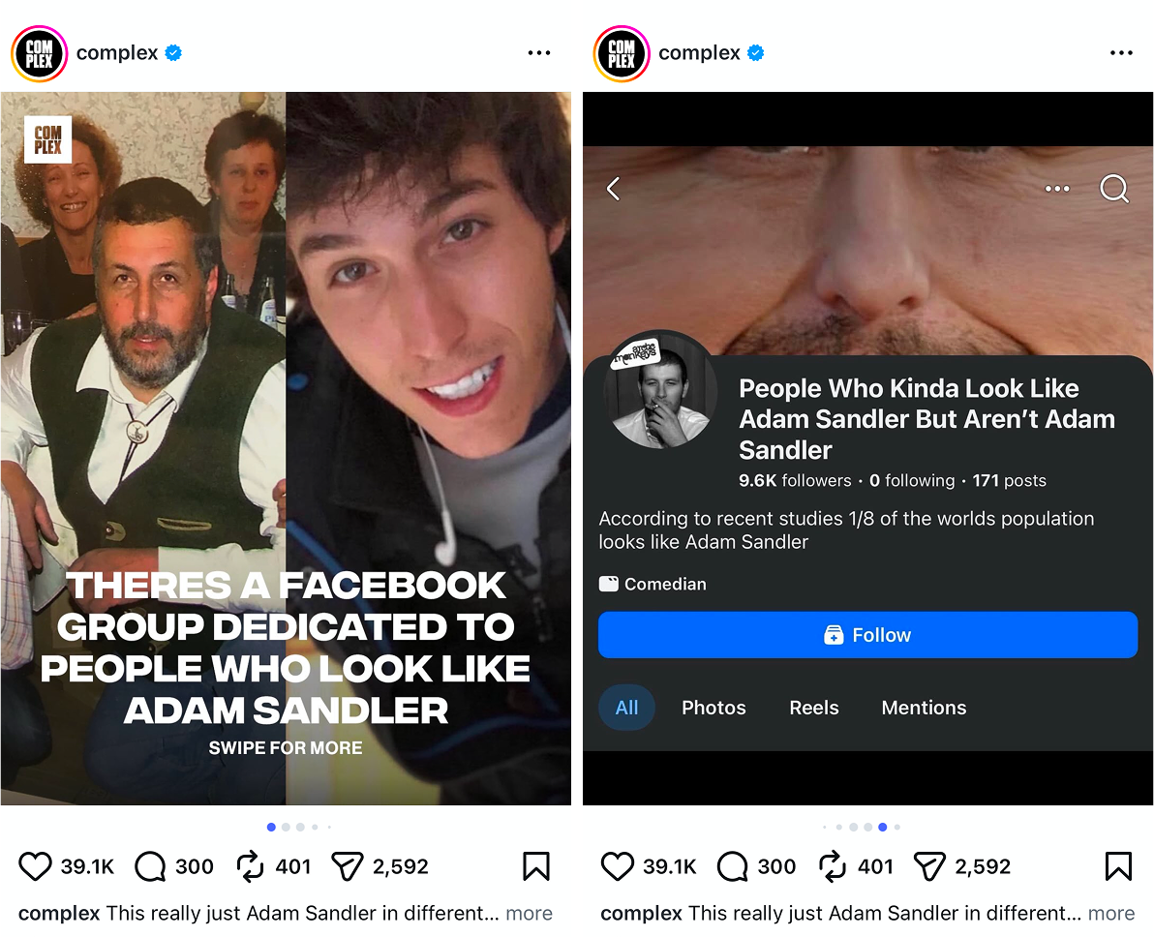Tap the carousel page dots under the two men's photos
The width and height of the screenshot is (1154, 937).
click(299, 828)
